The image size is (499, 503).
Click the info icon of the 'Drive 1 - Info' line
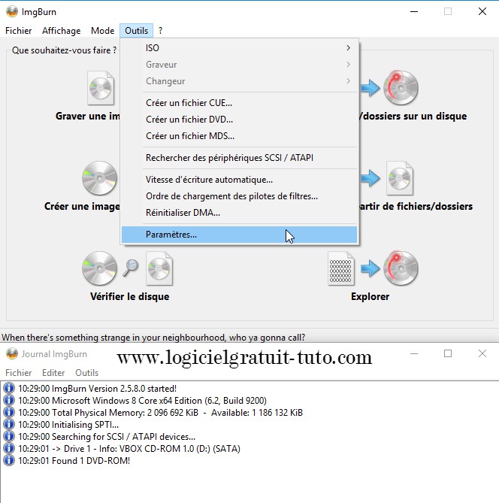click(9, 448)
